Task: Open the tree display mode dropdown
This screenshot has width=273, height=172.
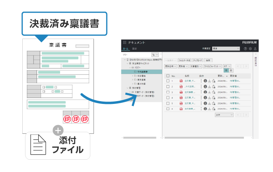Action: [155, 55]
